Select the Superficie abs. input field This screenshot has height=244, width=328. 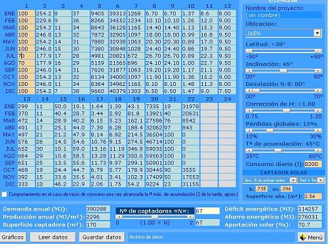(313, 196)
